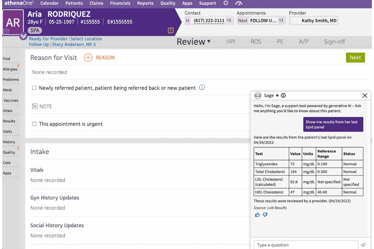Go to the A/P stage
The width and height of the screenshot is (374, 249).
pos(303,42)
